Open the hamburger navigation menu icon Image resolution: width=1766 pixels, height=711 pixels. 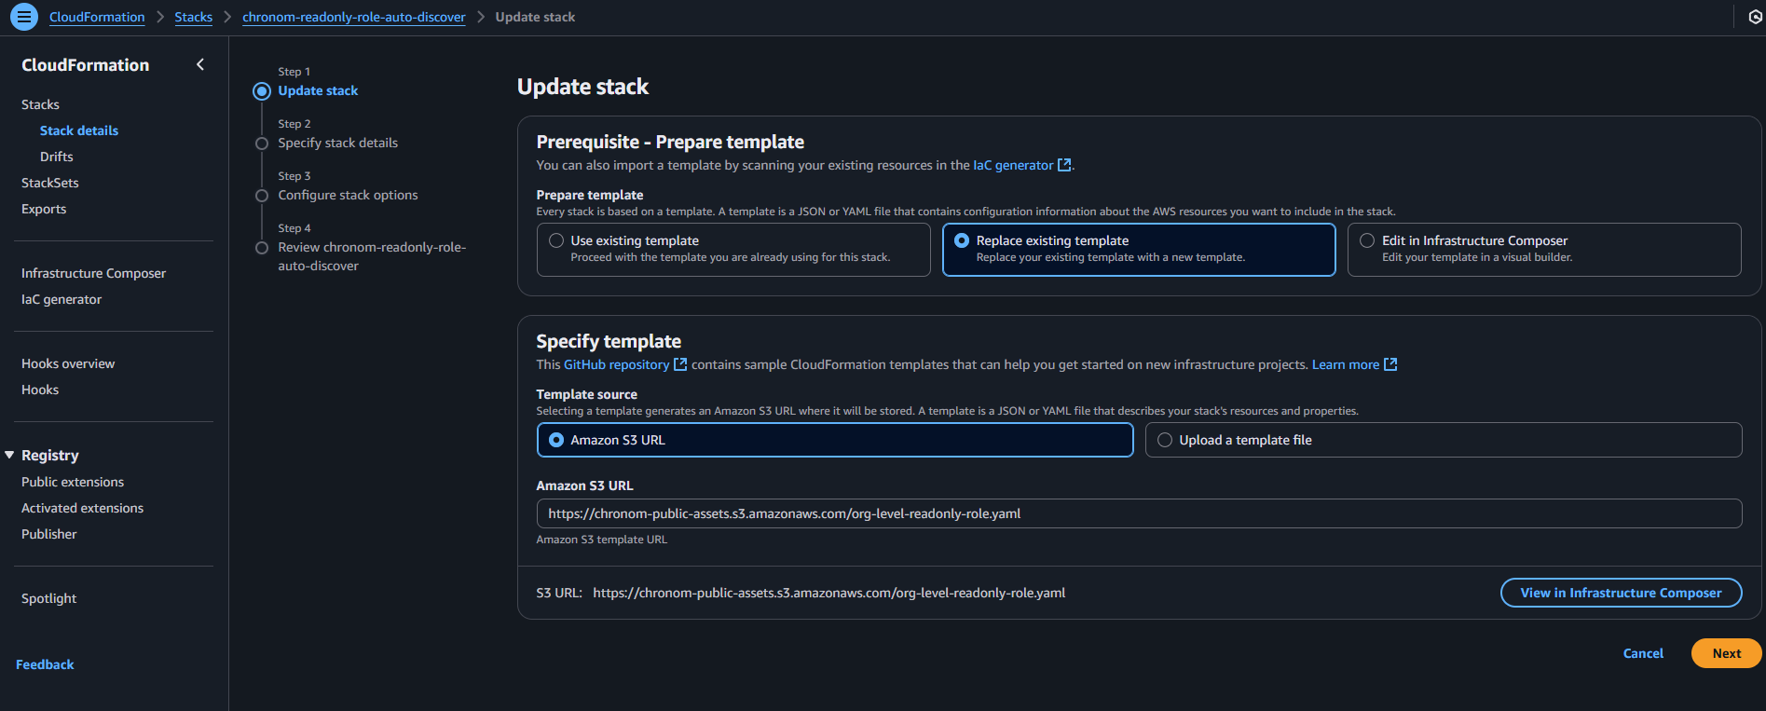click(24, 17)
